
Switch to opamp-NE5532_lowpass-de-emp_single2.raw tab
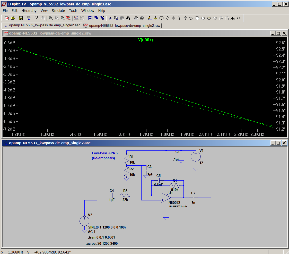122,26
